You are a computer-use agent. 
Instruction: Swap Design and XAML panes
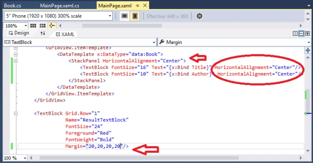[43, 33]
